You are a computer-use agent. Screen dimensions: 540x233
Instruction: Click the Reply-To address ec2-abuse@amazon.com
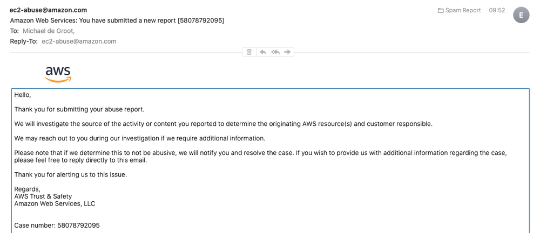click(79, 41)
